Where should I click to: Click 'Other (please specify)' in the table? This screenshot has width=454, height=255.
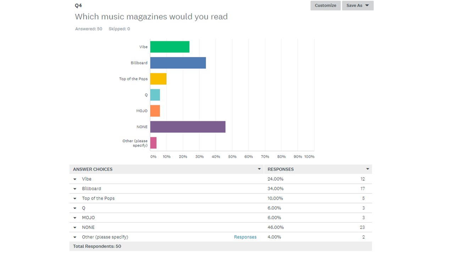pos(105,237)
